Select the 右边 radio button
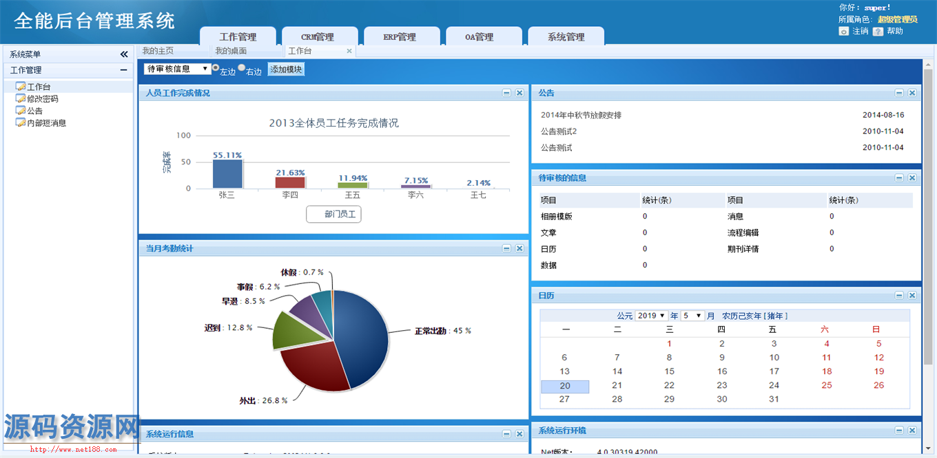The image size is (937, 458). click(242, 68)
